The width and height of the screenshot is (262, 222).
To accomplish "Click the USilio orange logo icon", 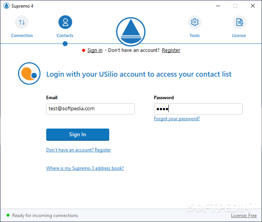I will 29,74.
